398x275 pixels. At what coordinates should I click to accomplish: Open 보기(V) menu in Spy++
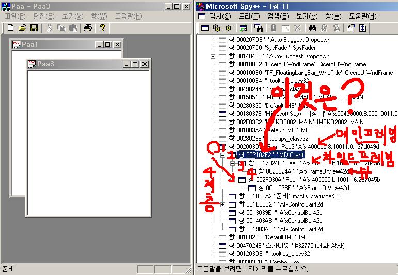307,16
